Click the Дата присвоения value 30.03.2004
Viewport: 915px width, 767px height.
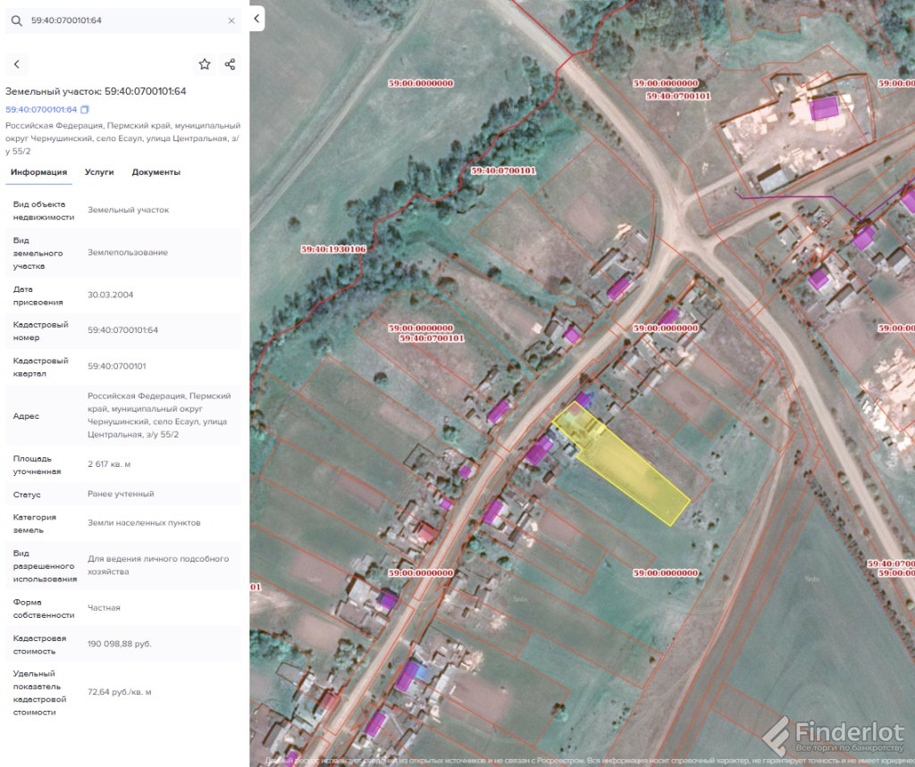[x=111, y=295]
